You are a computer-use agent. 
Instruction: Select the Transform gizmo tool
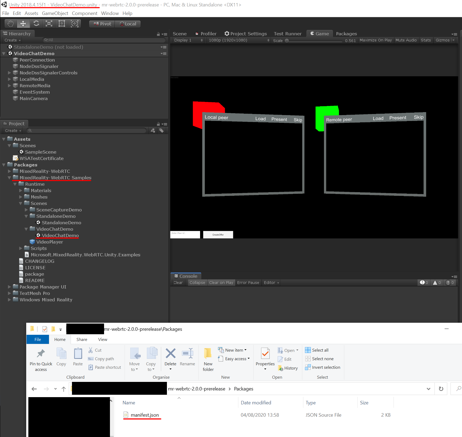75,24
